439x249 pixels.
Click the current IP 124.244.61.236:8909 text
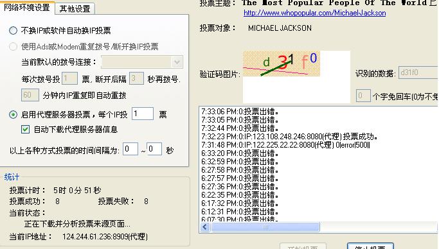[105, 237]
